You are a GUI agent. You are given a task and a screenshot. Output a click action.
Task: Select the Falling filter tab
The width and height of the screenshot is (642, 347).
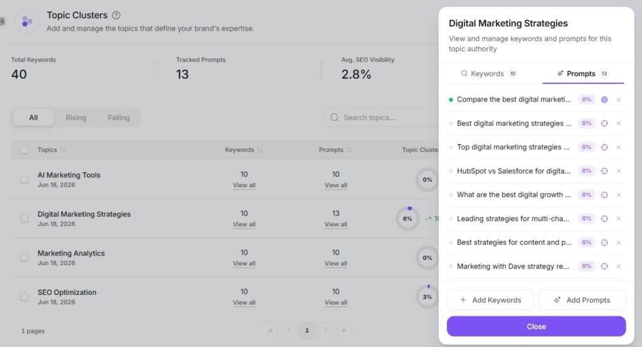tap(118, 118)
